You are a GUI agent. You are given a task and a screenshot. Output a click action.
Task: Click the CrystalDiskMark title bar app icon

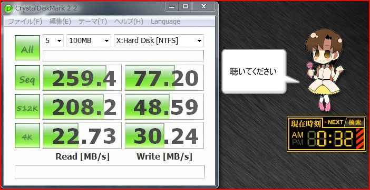[8, 9]
